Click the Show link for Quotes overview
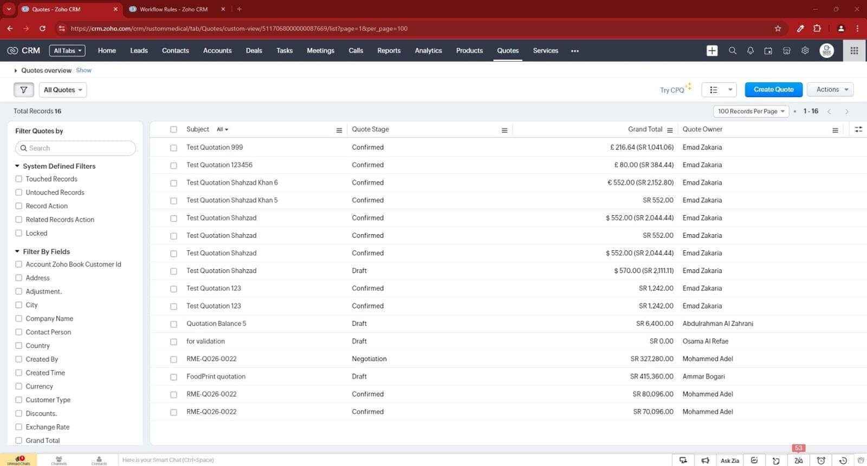Image resolution: width=867 pixels, height=466 pixels. [83, 70]
